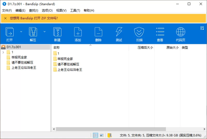This screenshot has height=139, width=207.
Task: Select 举报死全家 folder in the file list
Action: pos(63,59)
